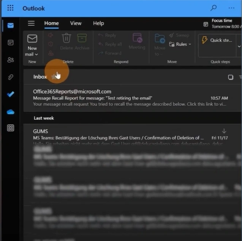This screenshot has height=241, width=242.
Task: Collapse the Last week group header
Action: point(44,118)
